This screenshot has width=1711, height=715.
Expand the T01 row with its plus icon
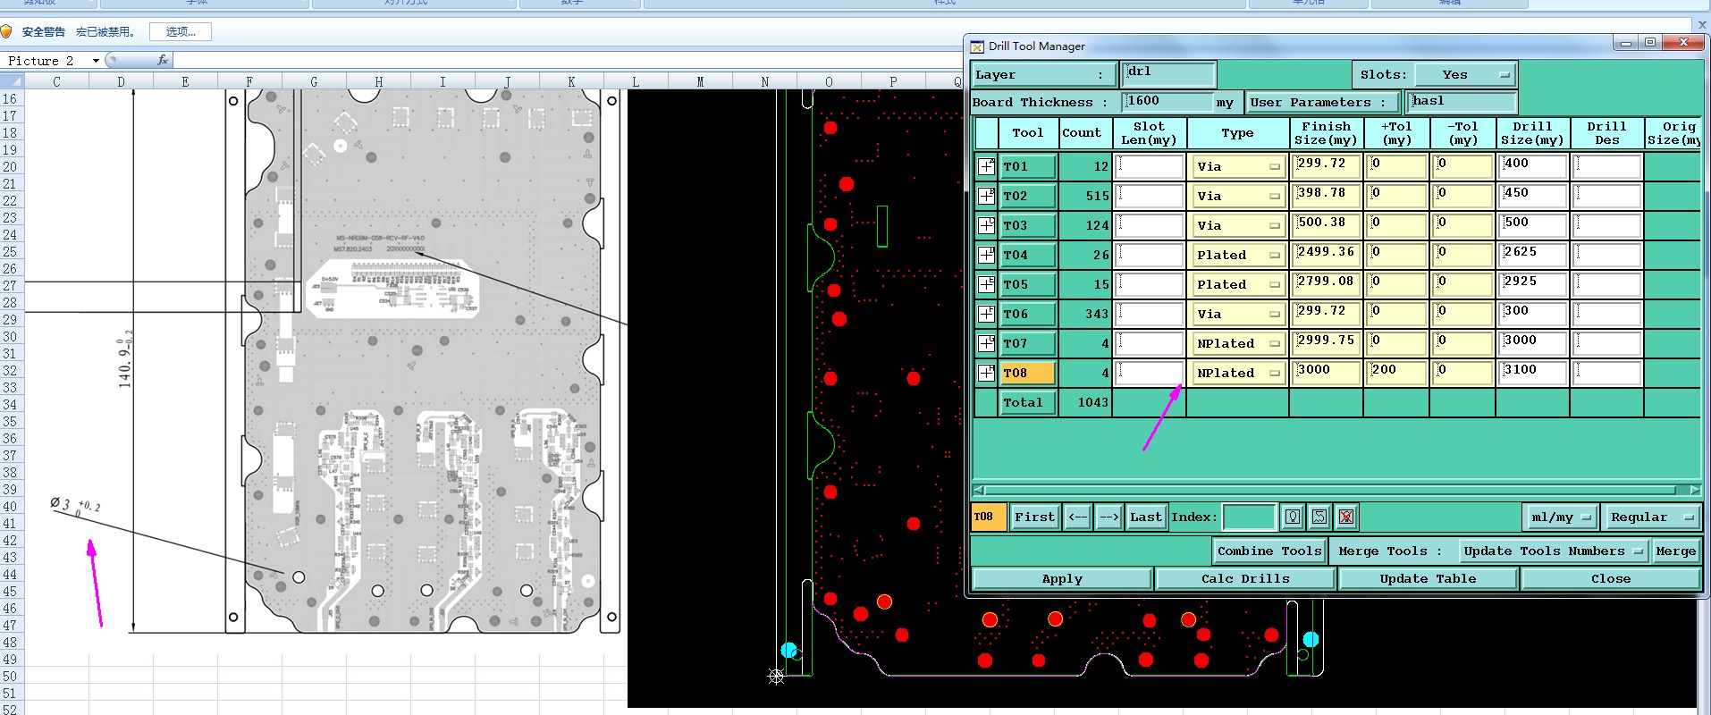coord(986,166)
